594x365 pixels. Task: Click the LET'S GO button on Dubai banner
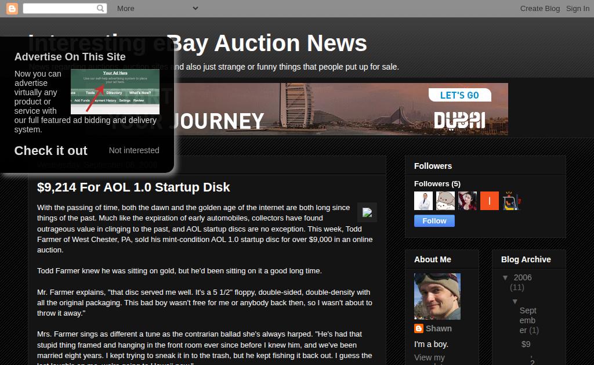click(x=459, y=95)
